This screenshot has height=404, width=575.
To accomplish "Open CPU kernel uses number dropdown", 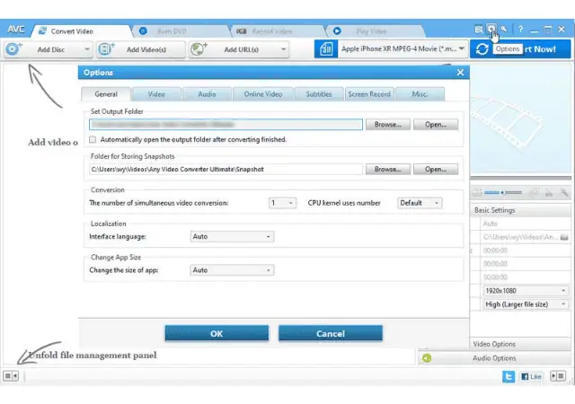I will 420,203.
